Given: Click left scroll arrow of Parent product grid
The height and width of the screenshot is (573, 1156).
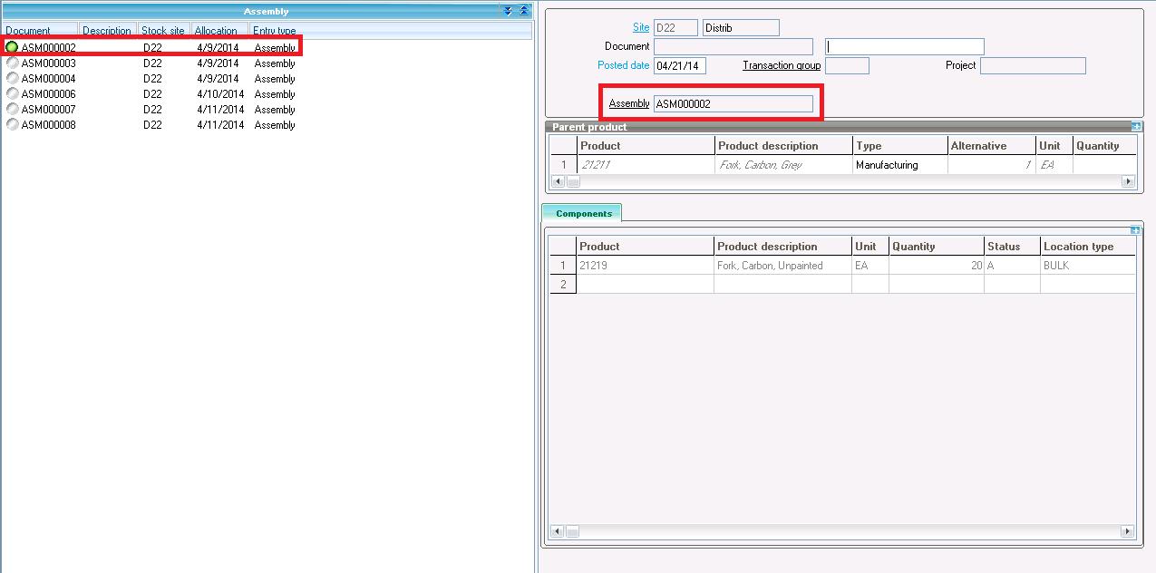Looking at the screenshot, I should [x=558, y=181].
